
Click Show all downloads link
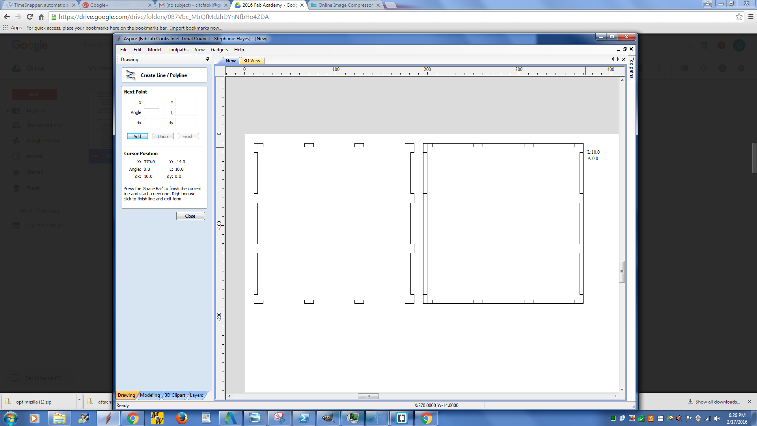(x=718, y=402)
